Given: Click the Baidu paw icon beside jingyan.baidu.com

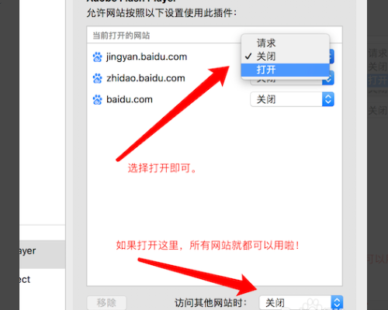Looking at the screenshot, I should pos(97,57).
